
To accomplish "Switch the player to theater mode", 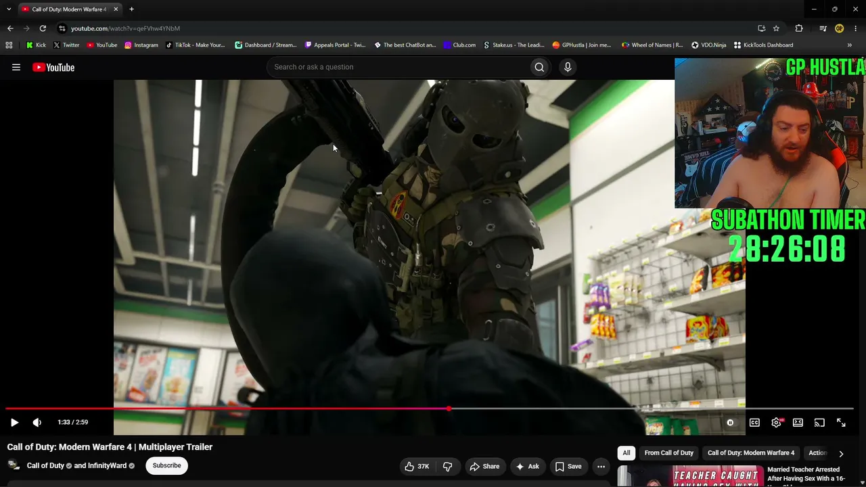I will 798,423.
